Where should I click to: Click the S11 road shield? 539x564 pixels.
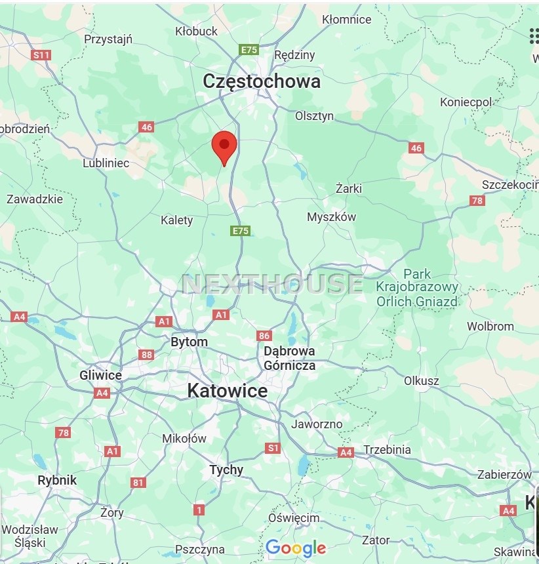41,55
